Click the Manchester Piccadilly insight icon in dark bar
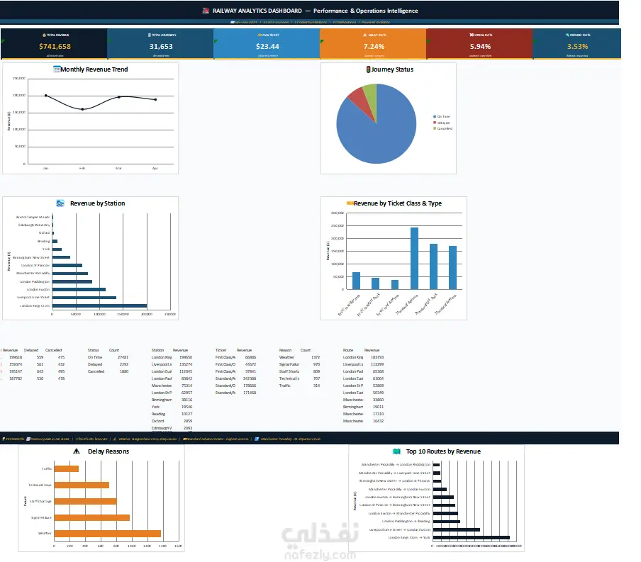Viewport: 641px width, 562px height. [257, 439]
